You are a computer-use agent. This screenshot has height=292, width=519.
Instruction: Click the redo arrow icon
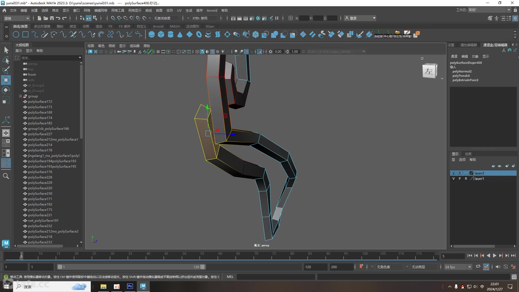pyautogui.click(x=64, y=18)
